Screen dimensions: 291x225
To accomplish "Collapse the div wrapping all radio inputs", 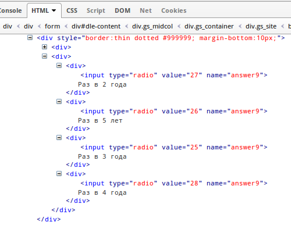I will (44, 56).
